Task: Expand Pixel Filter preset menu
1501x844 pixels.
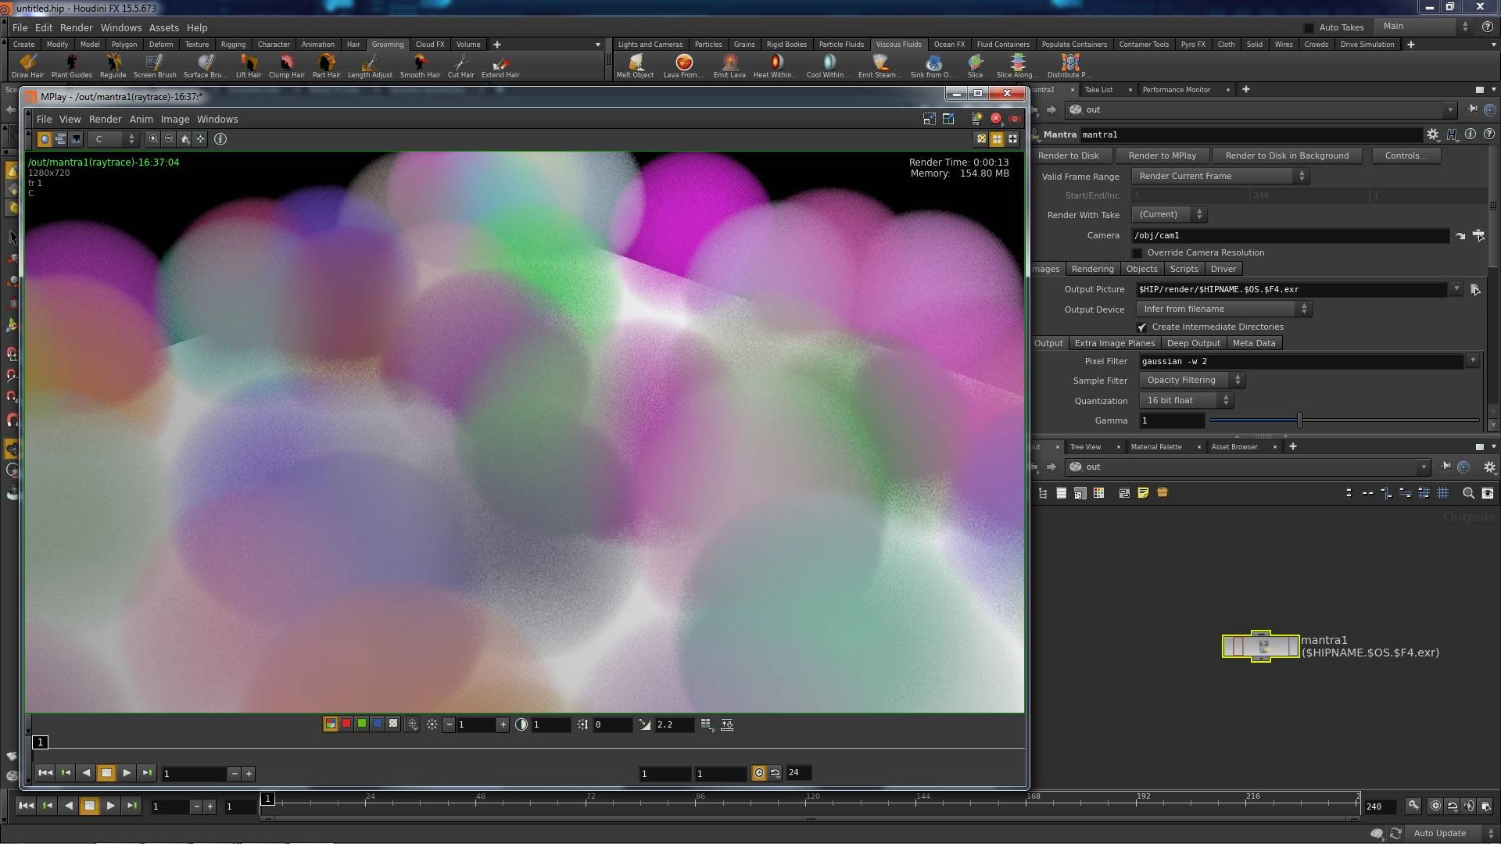Action: click(1473, 361)
